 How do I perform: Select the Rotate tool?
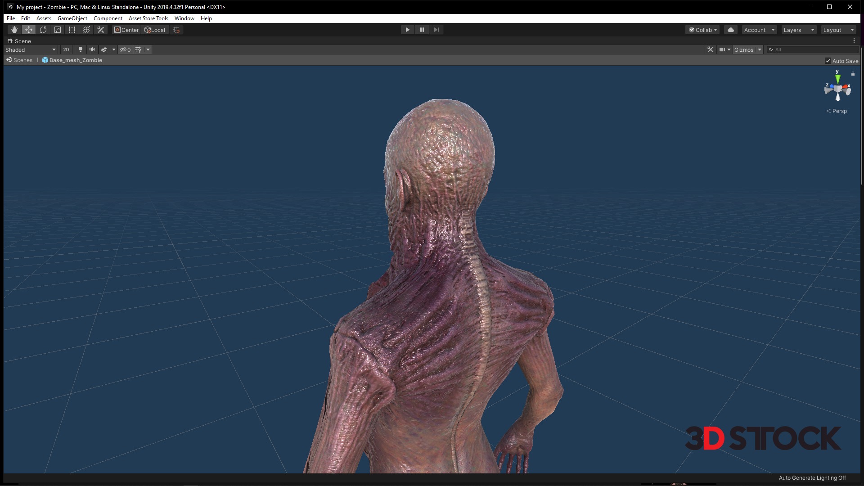click(x=43, y=30)
